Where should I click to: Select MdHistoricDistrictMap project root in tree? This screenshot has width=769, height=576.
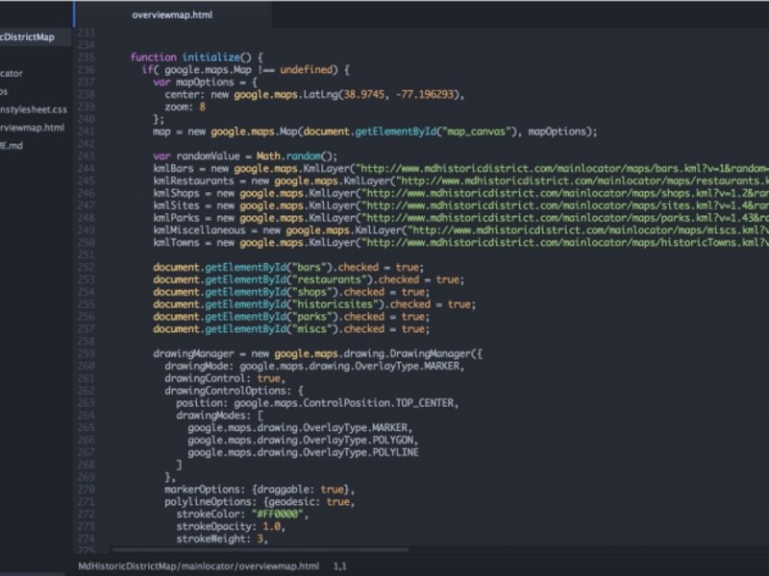[x=29, y=37]
